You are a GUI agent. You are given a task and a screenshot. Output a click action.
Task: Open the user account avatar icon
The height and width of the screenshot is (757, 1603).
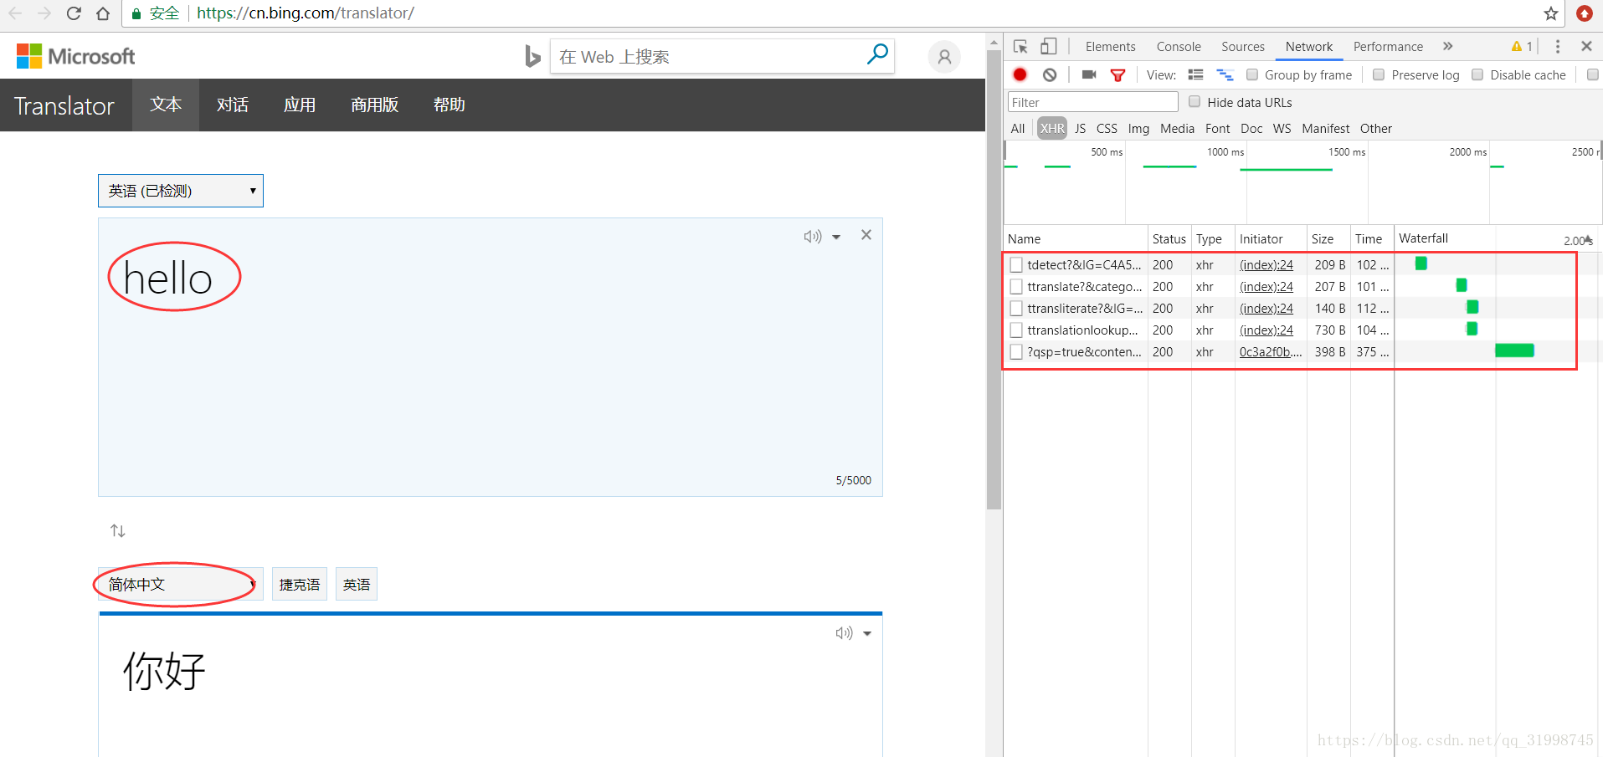(x=944, y=57)
